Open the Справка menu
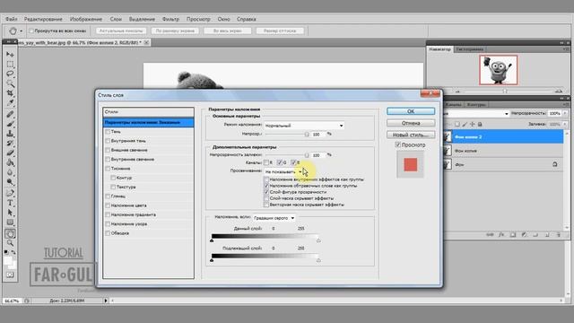Viewport: 574px width, 323px height. pos(247,19)
